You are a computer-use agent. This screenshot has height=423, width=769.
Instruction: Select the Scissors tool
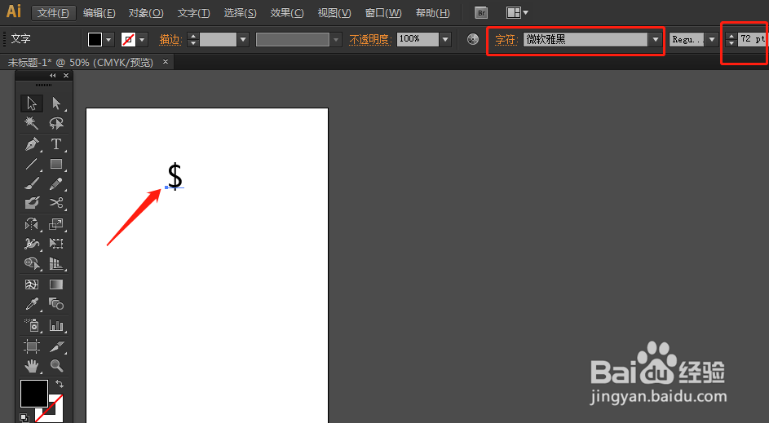click(56, 202)
